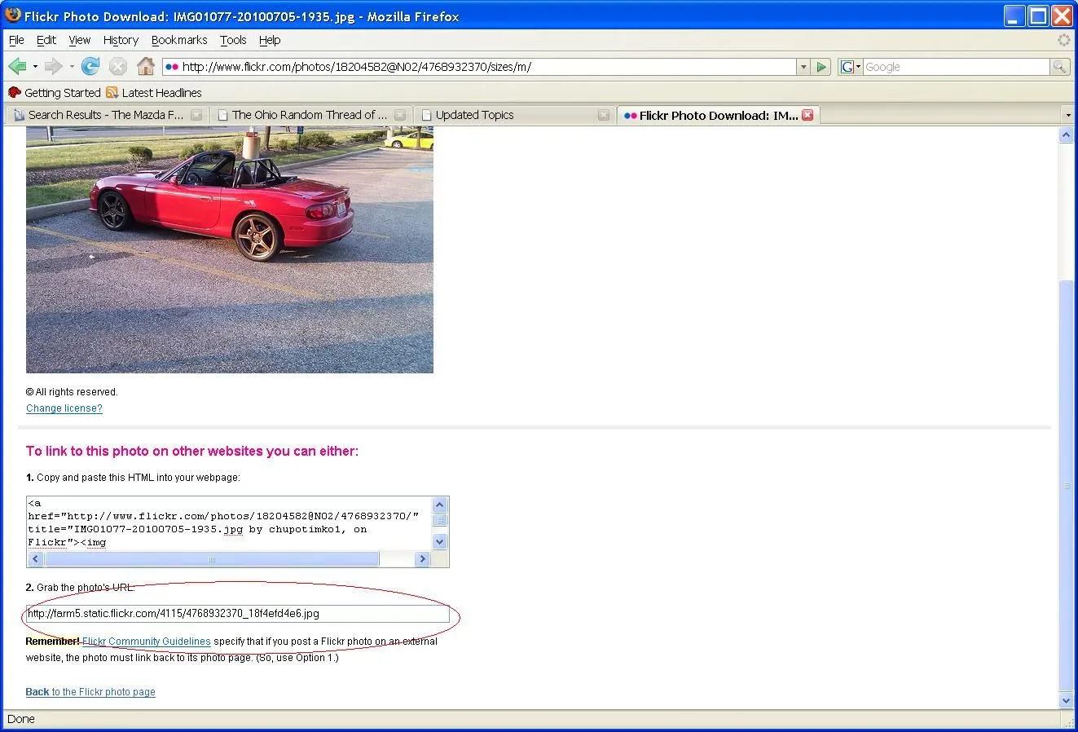This screenshot has width=1078, height=732.
Task: Open the list all tabs dropdown
Action: [x=1067, y=115]
